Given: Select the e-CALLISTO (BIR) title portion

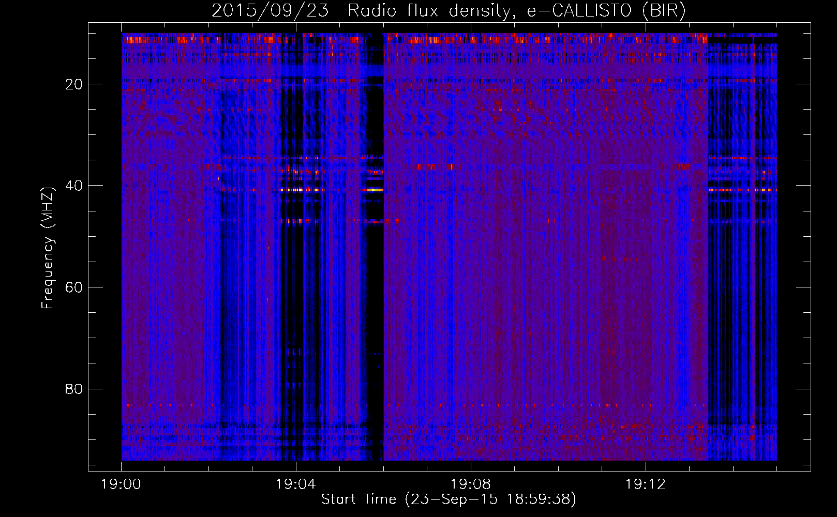Looking at the screenshot, I should tap(607, 11).
